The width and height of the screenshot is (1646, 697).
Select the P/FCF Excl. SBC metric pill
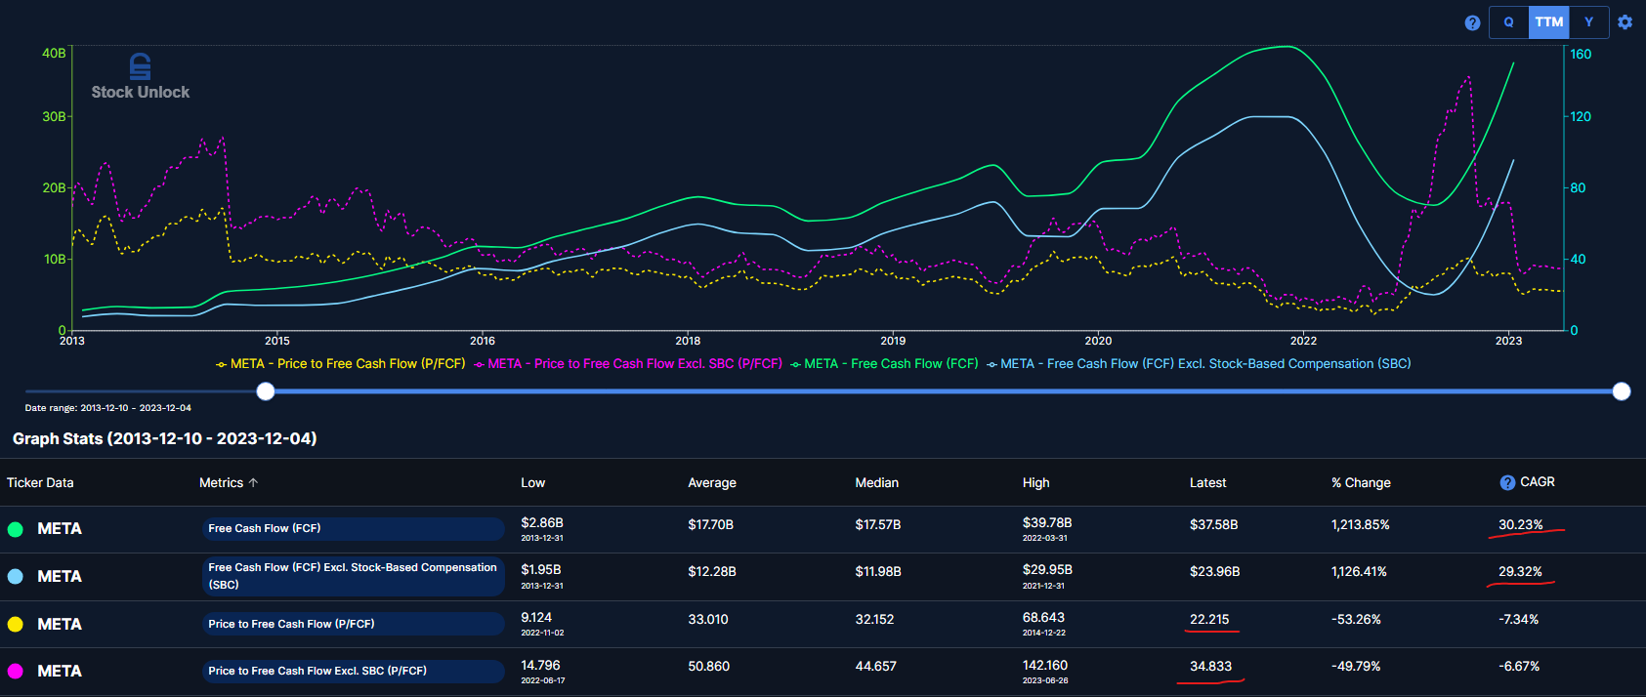pos(353,671)
